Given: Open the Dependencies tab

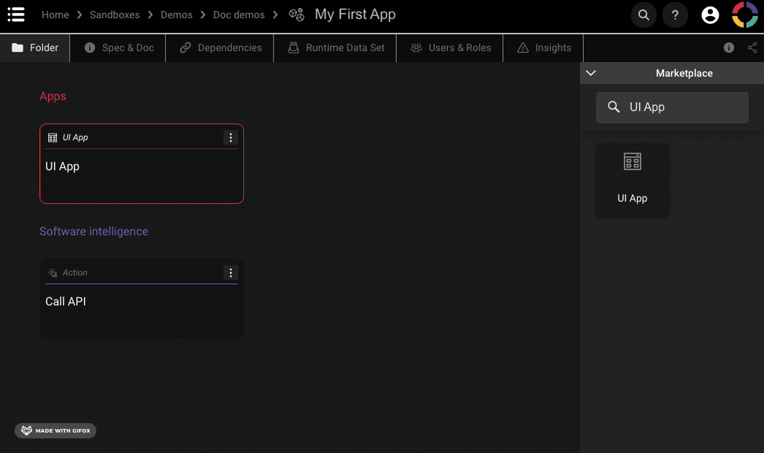Looking at the screenshot, I should pyautogui.click(x=220, y=48).
